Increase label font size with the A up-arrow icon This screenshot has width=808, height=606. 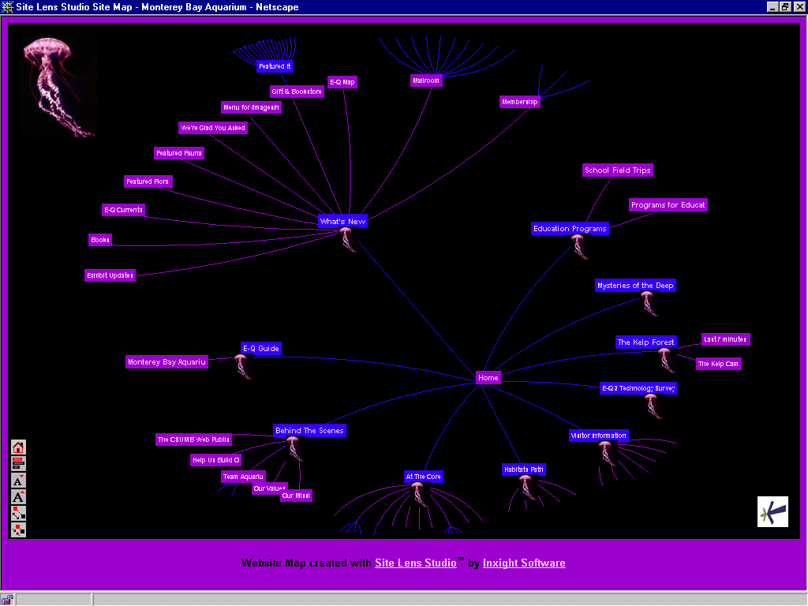tap(18, 497)
